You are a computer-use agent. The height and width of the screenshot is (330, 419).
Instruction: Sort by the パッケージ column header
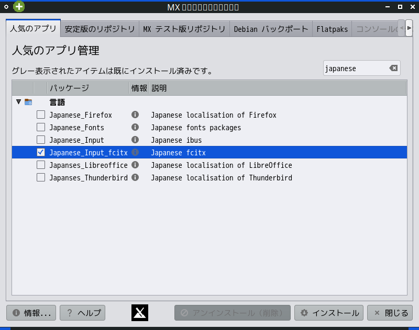tap(88, 88)
